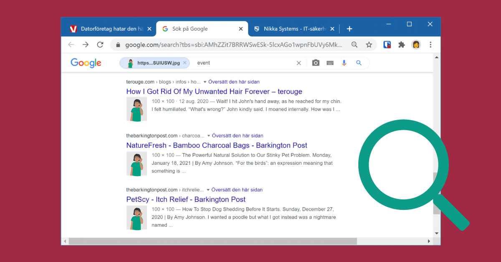Expand dropdown arrow on itchrelie... result
Screen dimensions: 501x262
[x=208, y=190]
